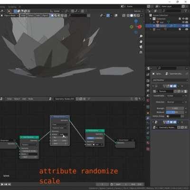Toggle render camera icon for Collection row

point(187,19)
